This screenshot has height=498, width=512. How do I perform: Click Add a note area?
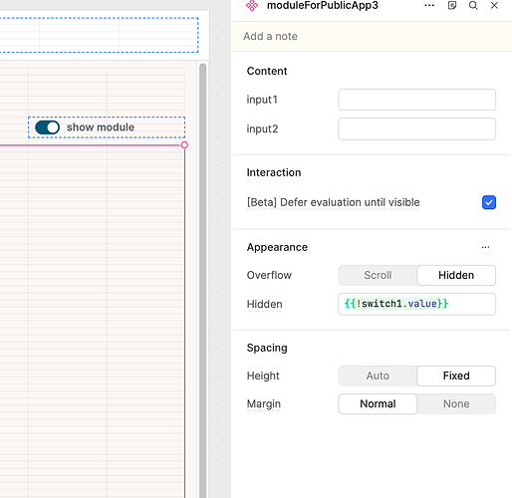click(x=372, y=36)
